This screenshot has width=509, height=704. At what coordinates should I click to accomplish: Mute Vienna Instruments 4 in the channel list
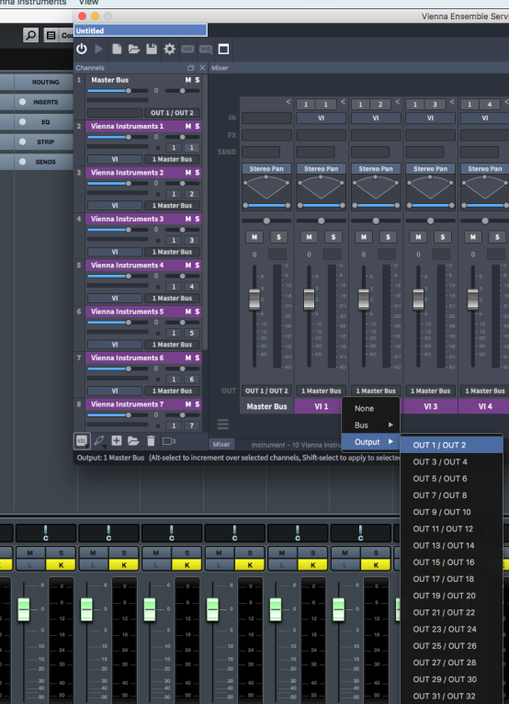(x=188, y=266)
